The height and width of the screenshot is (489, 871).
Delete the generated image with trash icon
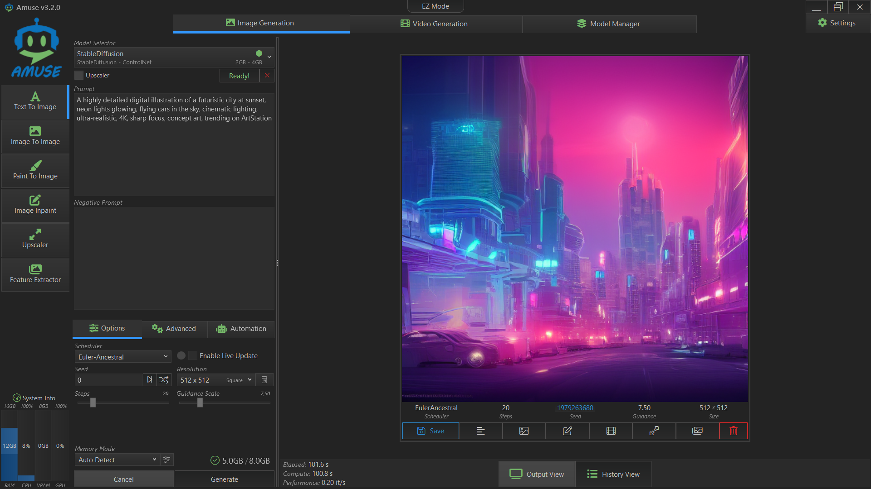pyautogui.click(x=733, y=431)
